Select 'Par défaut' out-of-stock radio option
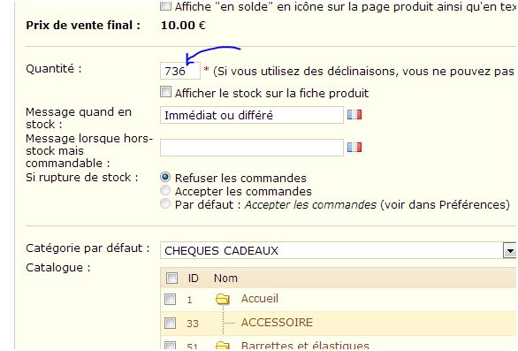This screenshot has height=351, width=518. [x=165, y=203]
